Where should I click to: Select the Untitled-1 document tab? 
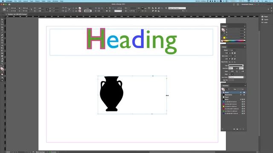(17, 14)
